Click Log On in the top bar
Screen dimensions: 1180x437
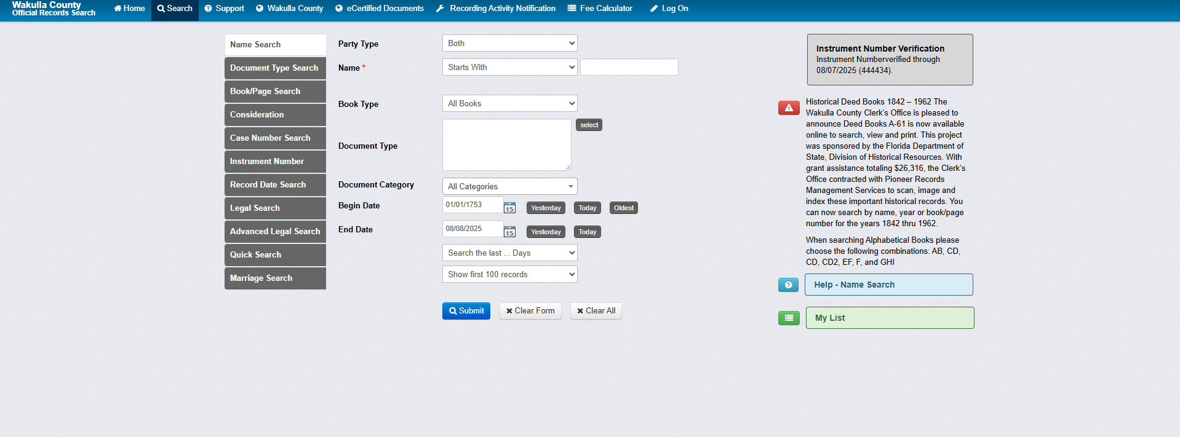coord(669,9)
